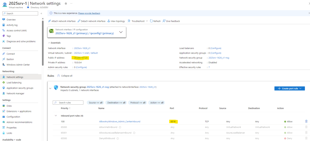This screenshot has height=141, width=310.
Task: Click the Bastion icon
Action: (x=4, y=59)
